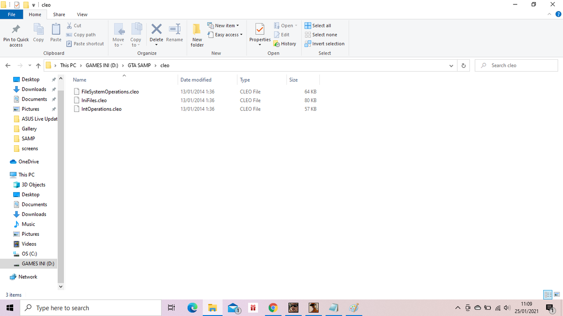Image resolution: width=563 pixels, height=316 pixels.
Task: Open OS (C:) drive in sidebar
Action: pyautogui.click(x=25, y=254)
